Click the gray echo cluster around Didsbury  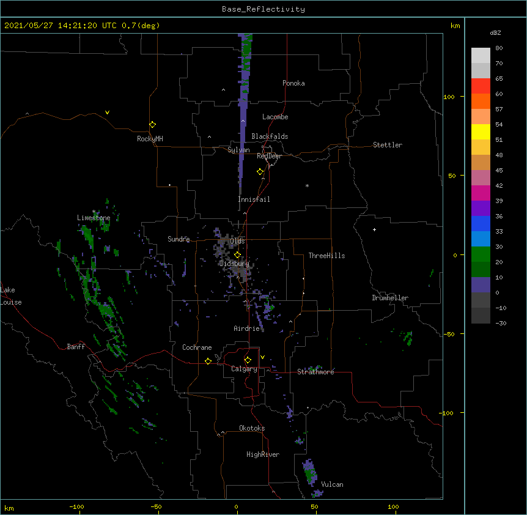point(234,257)
